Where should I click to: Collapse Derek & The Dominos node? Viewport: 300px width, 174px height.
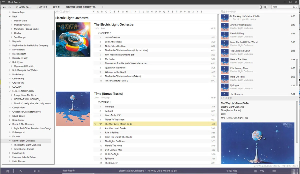pyautogui.click(x=10, y=124)
